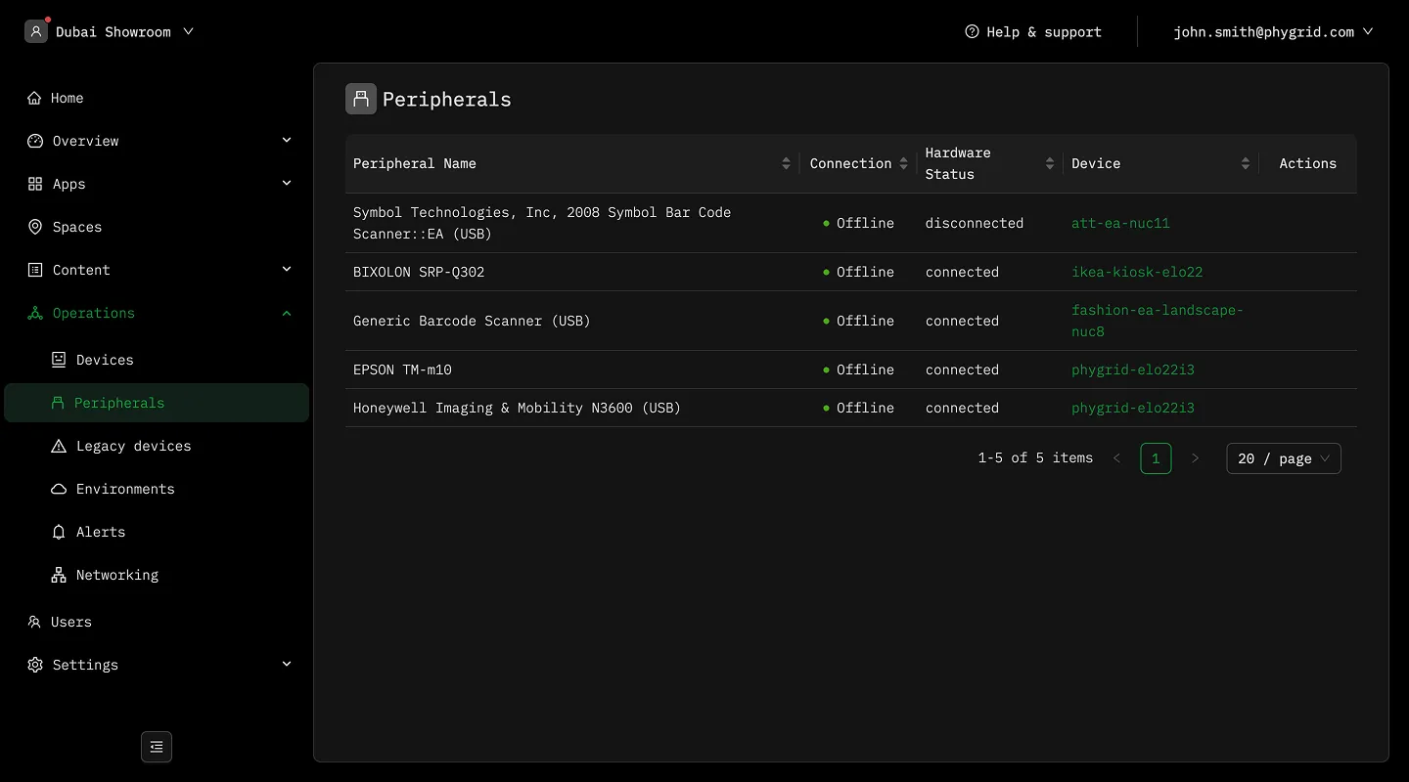Click the Legacy devices warning triangle icon
Screen dimensions: 1409x782
[x=59, y=446]
